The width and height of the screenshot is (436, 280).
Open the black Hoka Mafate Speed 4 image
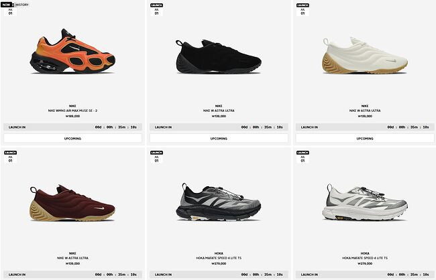pyautogui.click(x=218, y=202)
